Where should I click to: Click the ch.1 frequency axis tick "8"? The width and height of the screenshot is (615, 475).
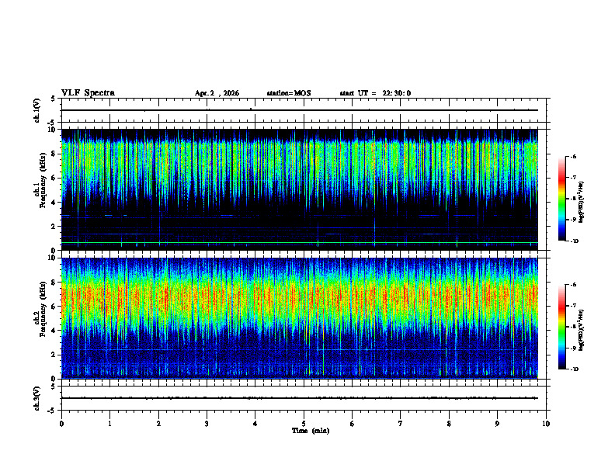point(54,154)
